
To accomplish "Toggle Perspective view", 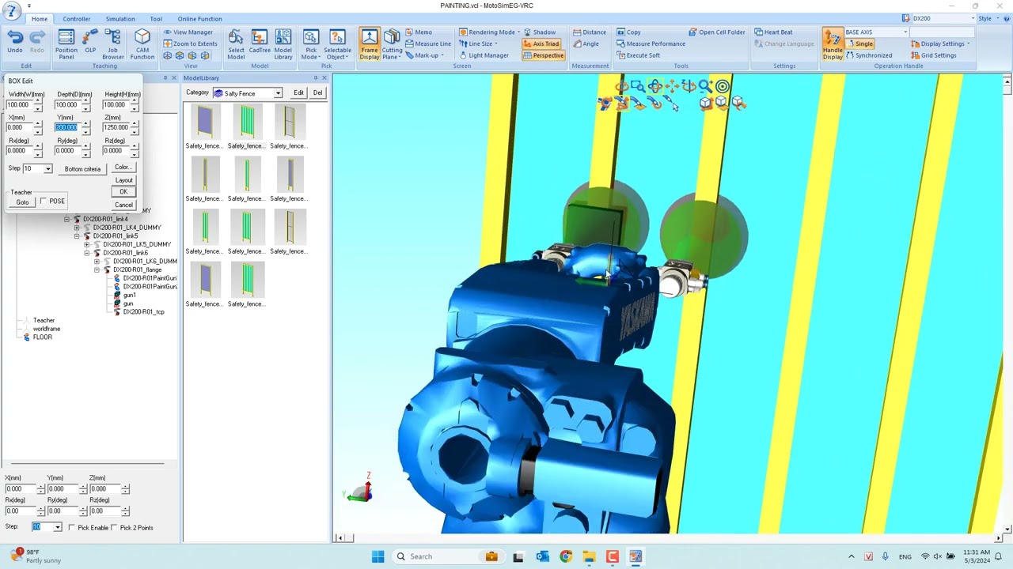I will 544,55.
